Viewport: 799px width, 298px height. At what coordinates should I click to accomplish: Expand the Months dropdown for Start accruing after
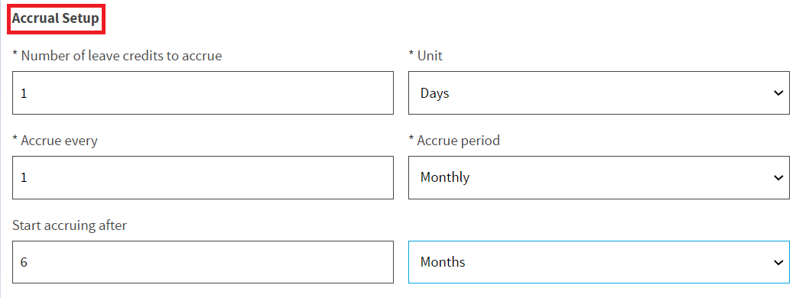pyautogui.click(x=599, y=262)
